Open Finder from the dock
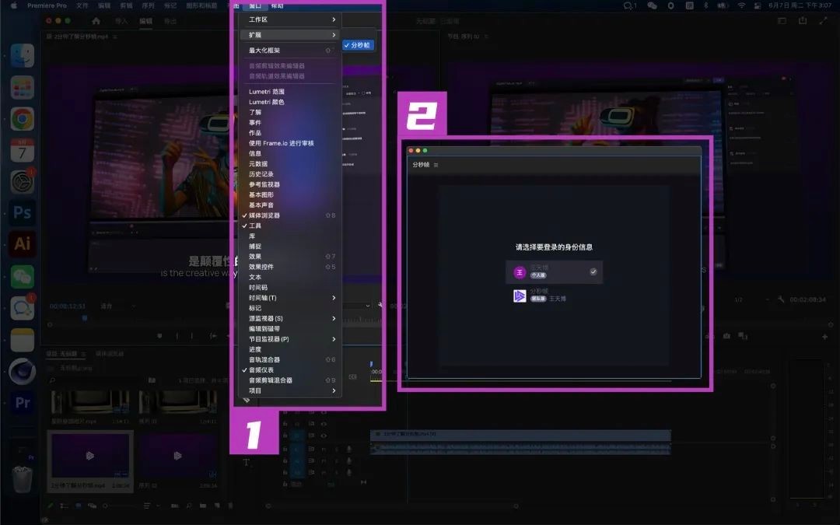The image size is (840, 525). click(x=23, y=56)
